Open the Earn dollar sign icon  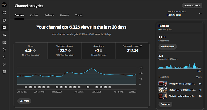click(x=4, y=57)
